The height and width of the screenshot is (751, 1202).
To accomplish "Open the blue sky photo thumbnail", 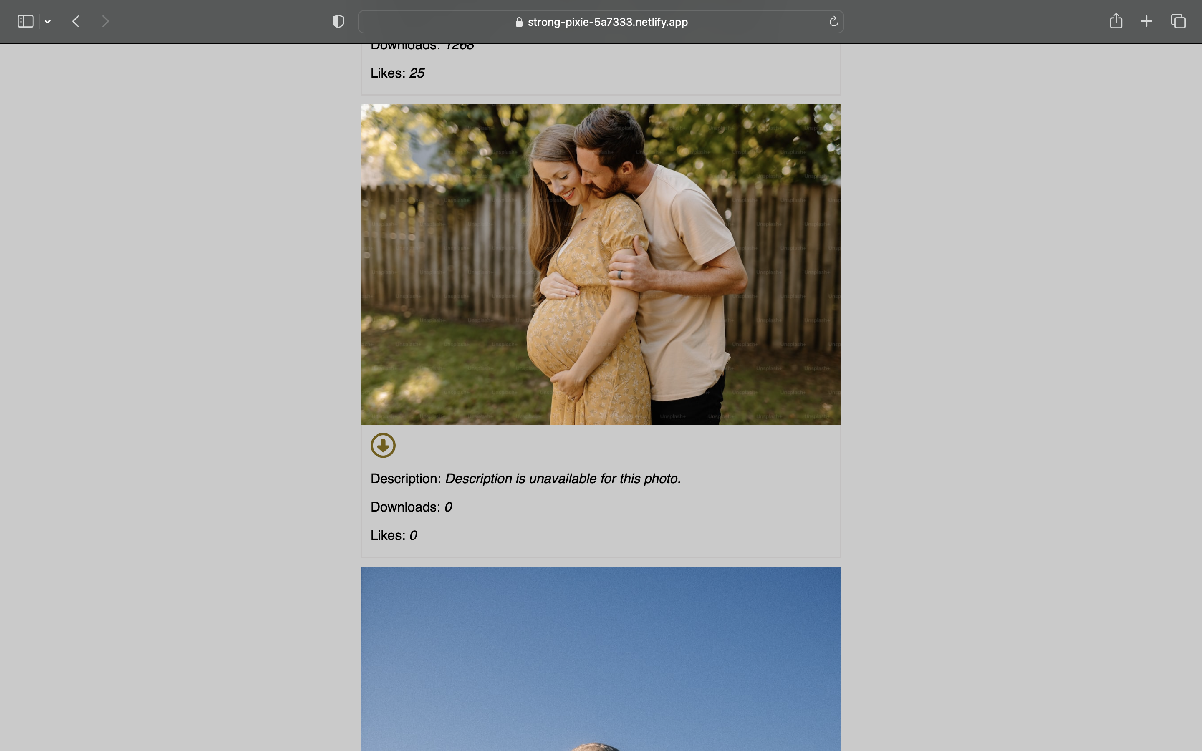I will click(601, 659).
